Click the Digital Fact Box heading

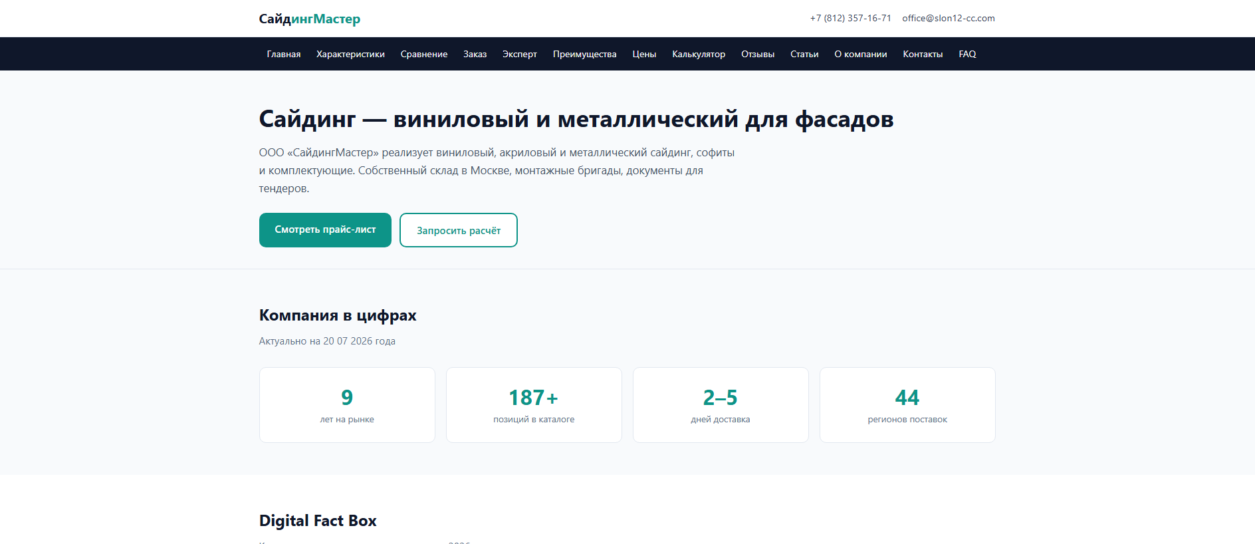pyautogui.click(x=318, y=521)
